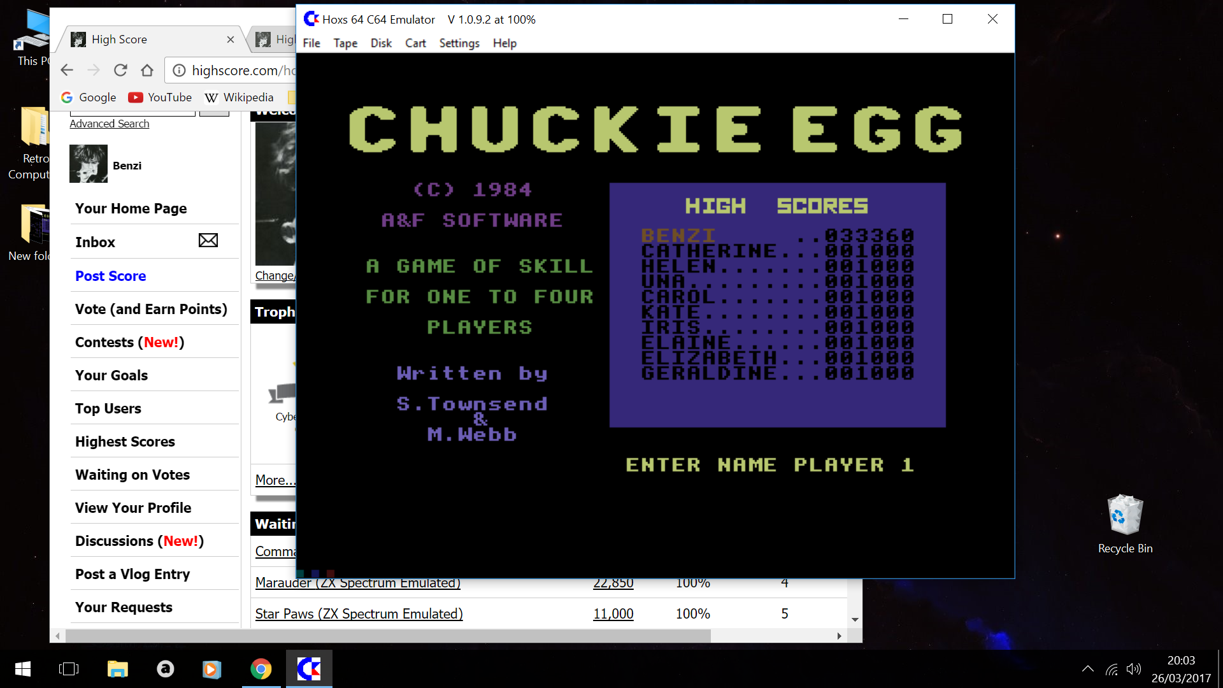Open the Task View icon
The image size is (1223, 688).
point(68,669)
